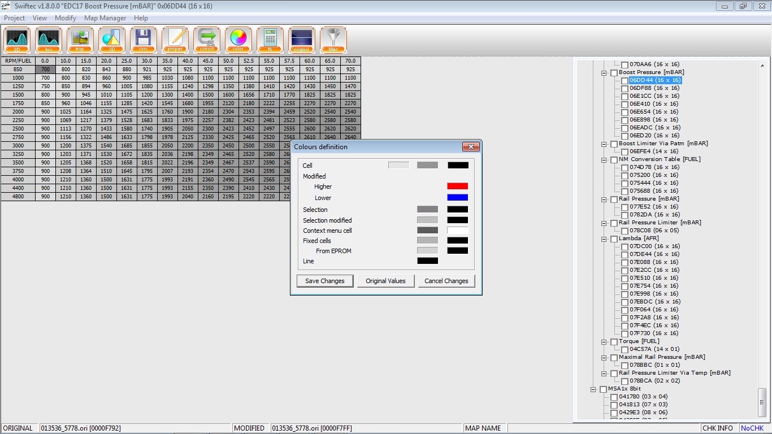
Task: Click the extract toolbar icon
Action: click(207, 40)
